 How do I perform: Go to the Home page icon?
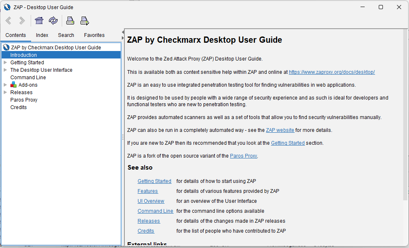pyautogui.click(x=39, y=21)
